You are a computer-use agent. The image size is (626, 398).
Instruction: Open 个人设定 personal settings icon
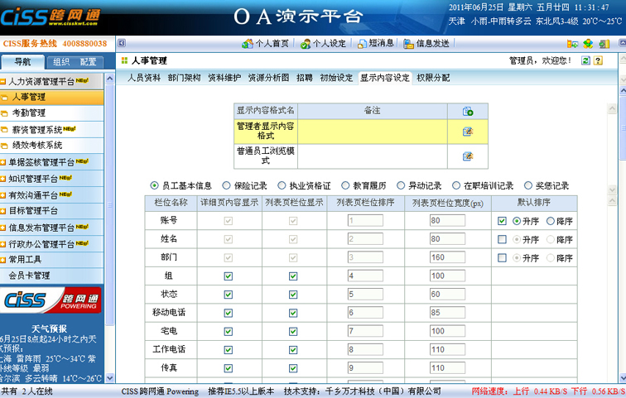click(x=306, y=44)
